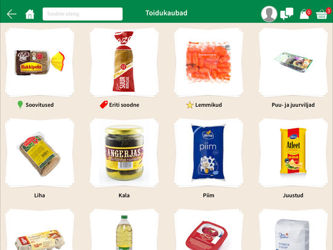Click the green pin Soovitused icon
The height and width of the screenshot is (250, 333).
[20, 104]
